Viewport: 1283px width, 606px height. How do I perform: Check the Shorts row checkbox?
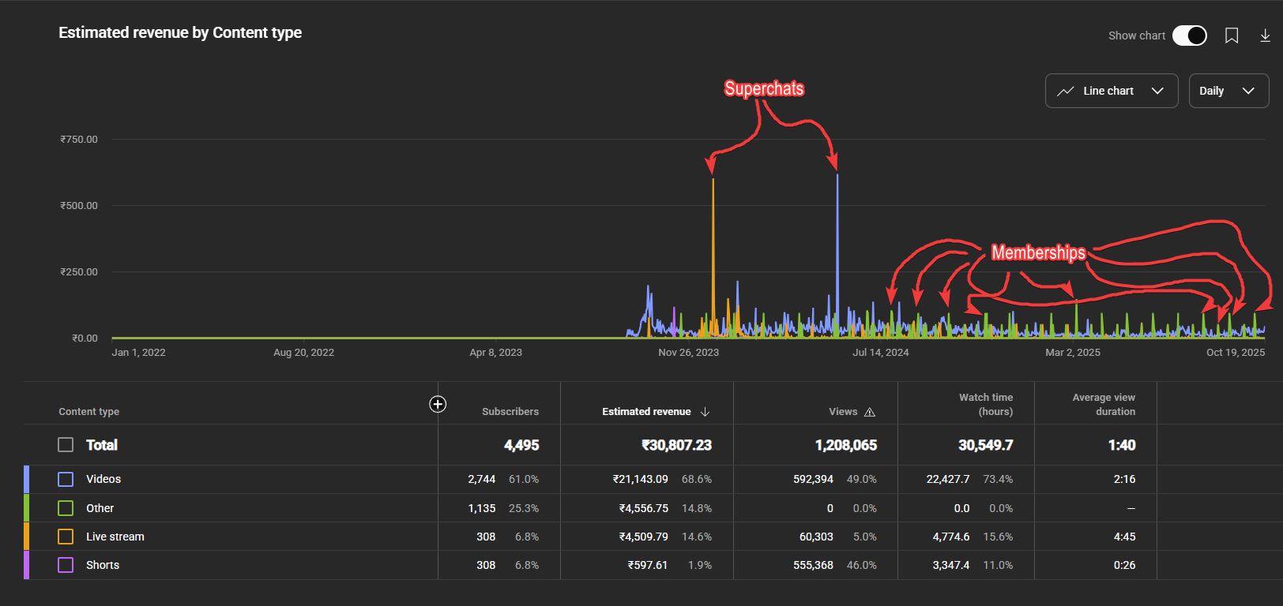pyautogui.click(x=66, y=565)
